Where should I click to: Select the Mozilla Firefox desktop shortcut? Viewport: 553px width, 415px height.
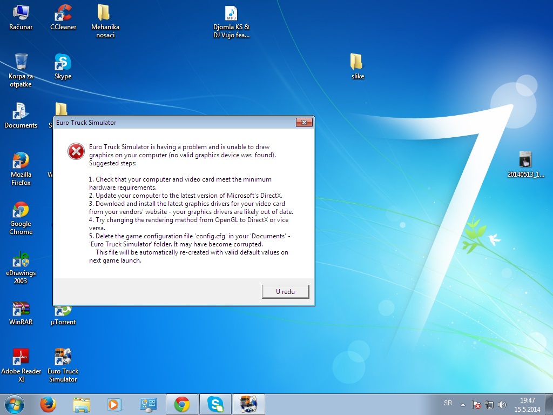(21, 169)
